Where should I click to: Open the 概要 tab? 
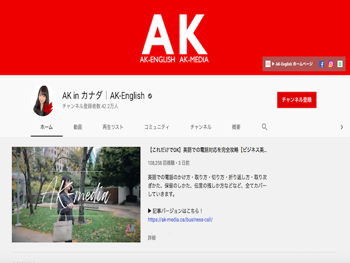[x=236, y=127]
